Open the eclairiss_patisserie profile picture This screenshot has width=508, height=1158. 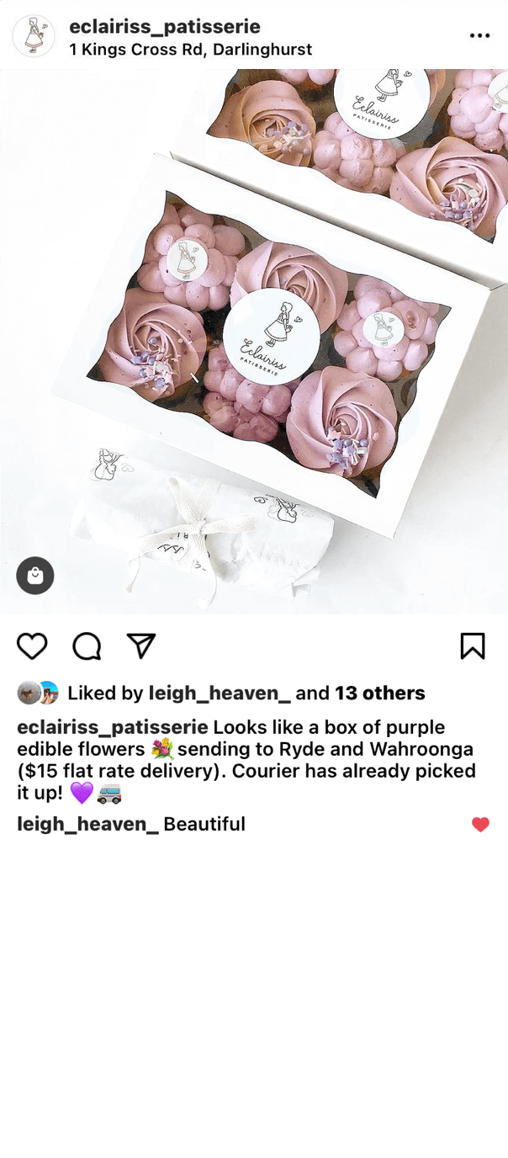[x=34, y=35]
